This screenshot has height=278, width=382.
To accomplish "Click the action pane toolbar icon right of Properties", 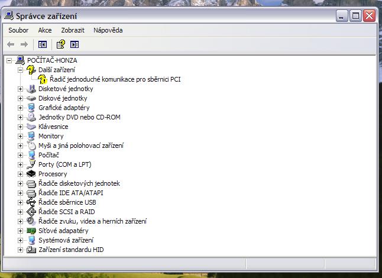I will [75, 44].
